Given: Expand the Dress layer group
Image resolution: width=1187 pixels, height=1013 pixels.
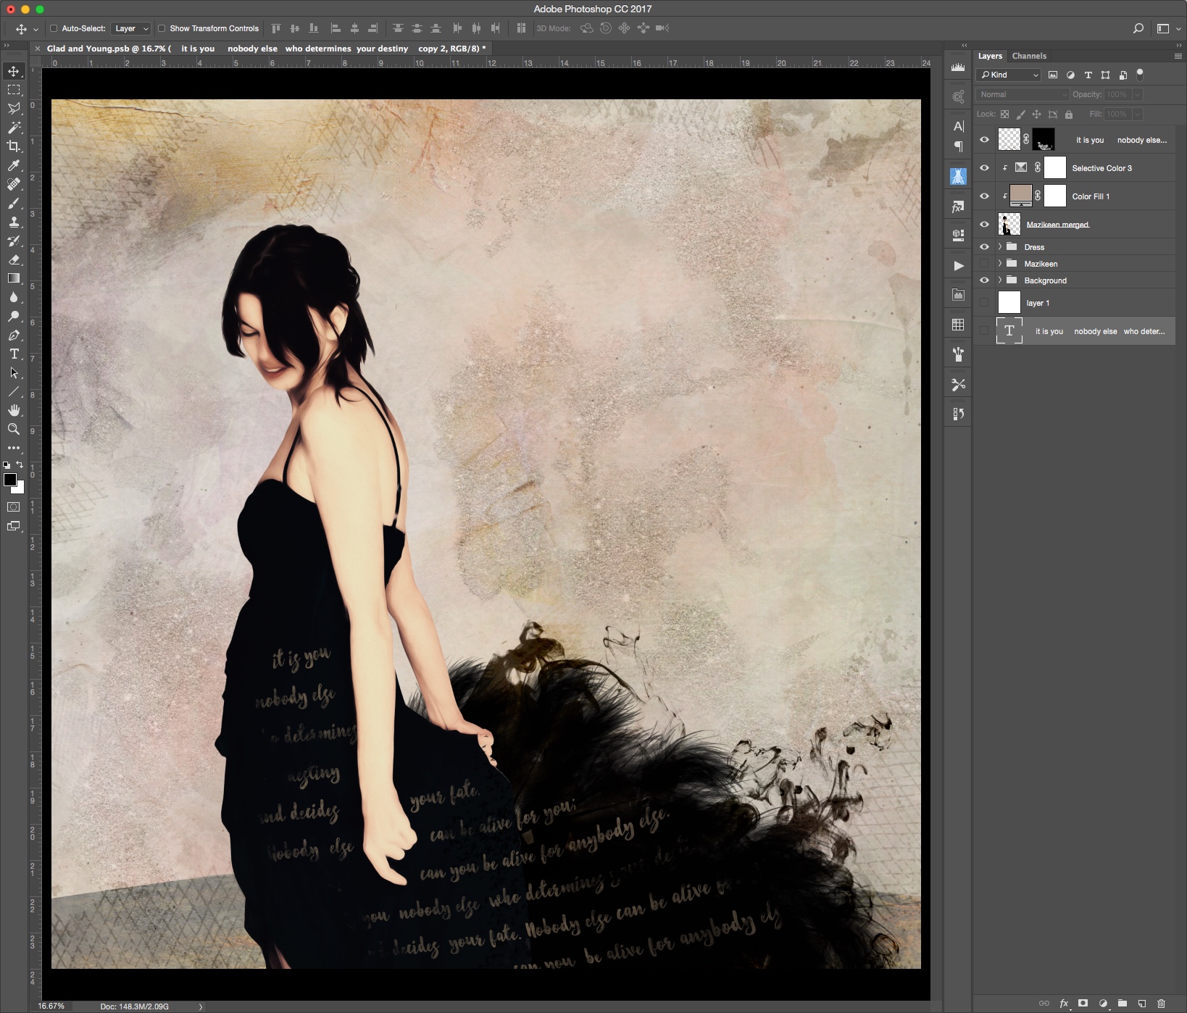Looking at the screenshot, I should click(1000, 247).
